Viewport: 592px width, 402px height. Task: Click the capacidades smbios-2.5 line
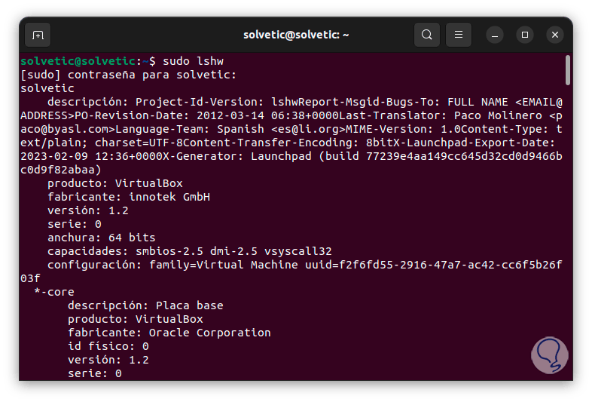click(x=189, y=251)
